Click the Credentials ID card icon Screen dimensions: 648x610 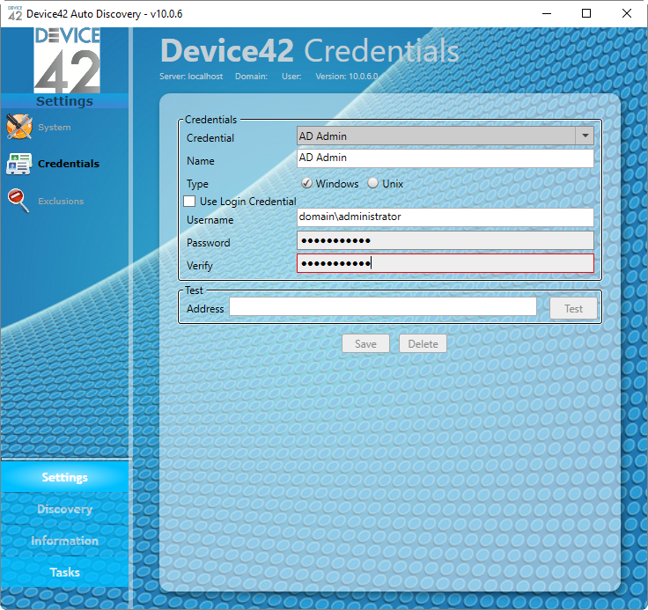click(x=18, y=164)
